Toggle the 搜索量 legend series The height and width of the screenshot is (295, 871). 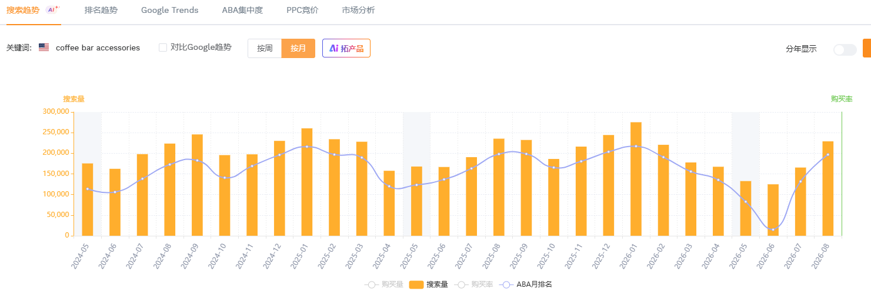point(428,284)
